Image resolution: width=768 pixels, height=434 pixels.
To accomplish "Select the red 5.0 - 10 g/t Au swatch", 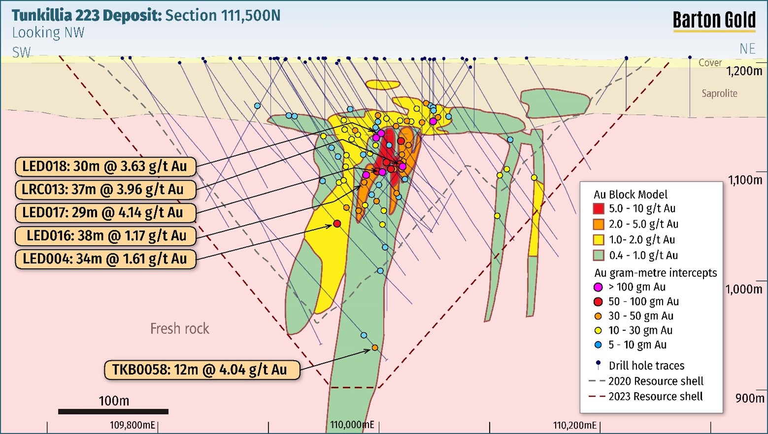I will click(599, 209).
